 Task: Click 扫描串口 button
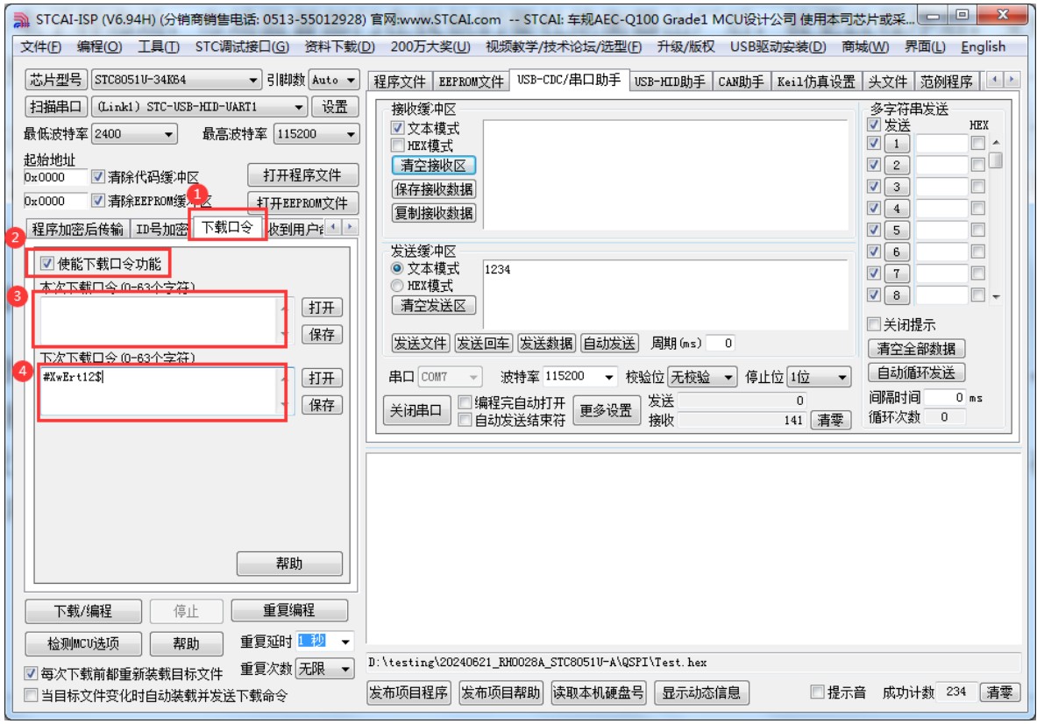pyautogui.click(x=56, y=106)
